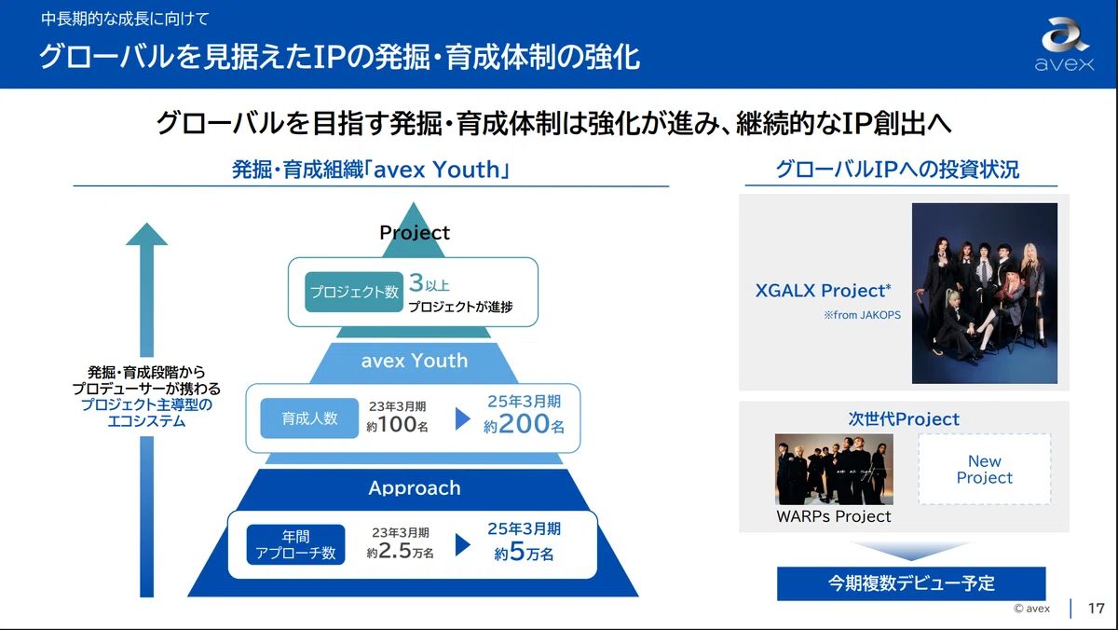Click the グローバルIPへの投資状況 section heading
This screenshot has height=630, width=1118.
click(897, 170)
